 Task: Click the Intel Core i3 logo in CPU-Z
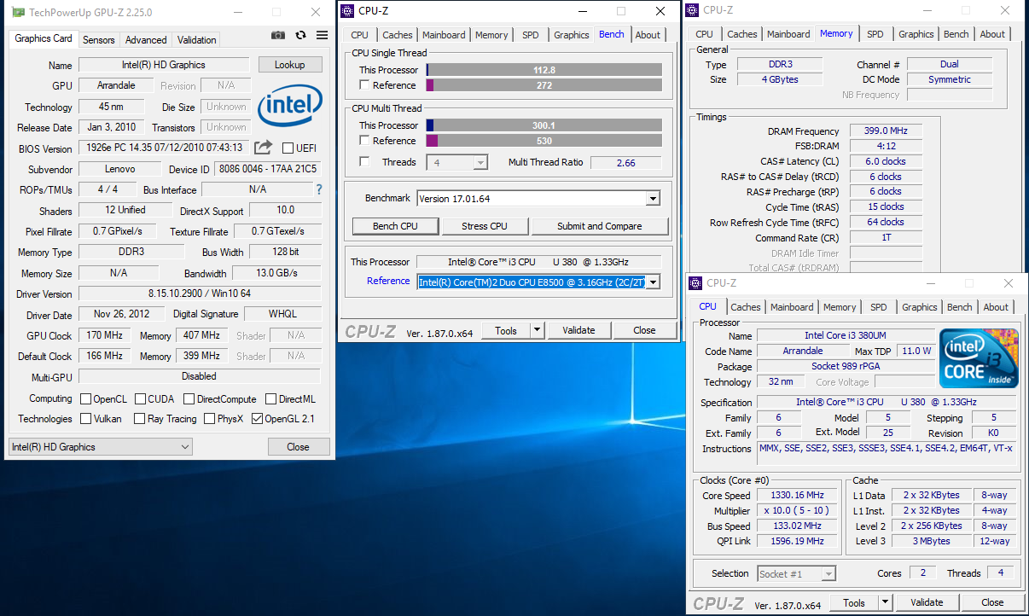[980, 358]
